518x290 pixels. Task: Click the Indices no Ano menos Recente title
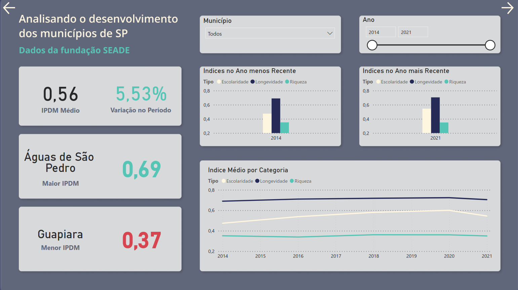tap(249, 71)
